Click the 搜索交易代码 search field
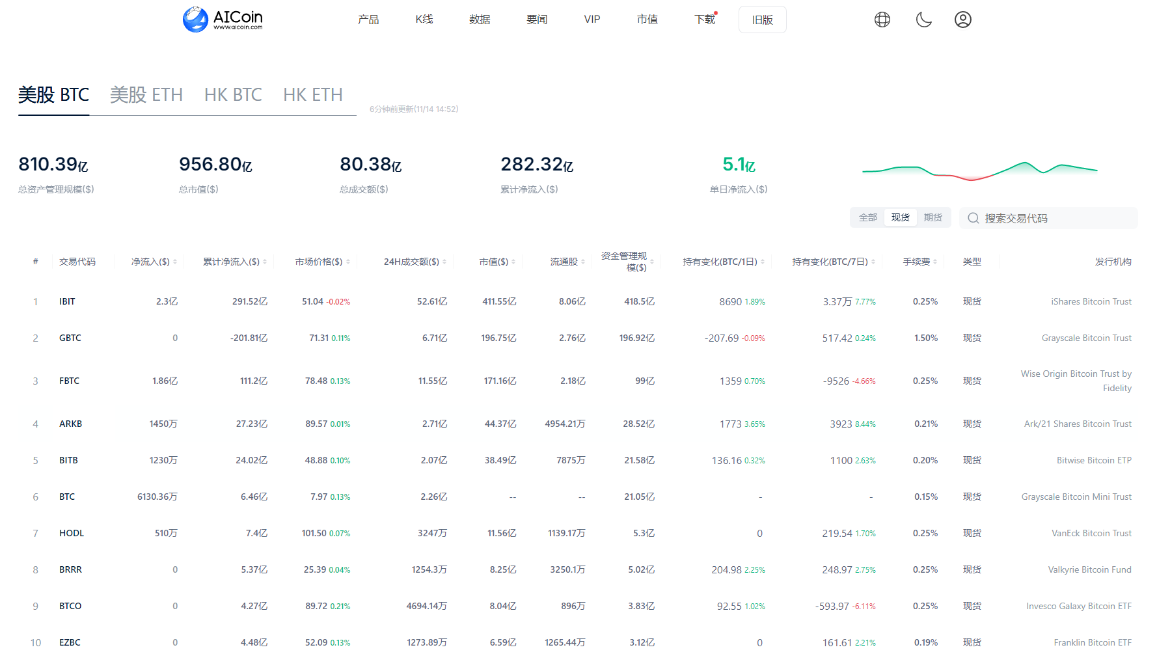Screen dimensions: 1157x656 click(1049, 218)
